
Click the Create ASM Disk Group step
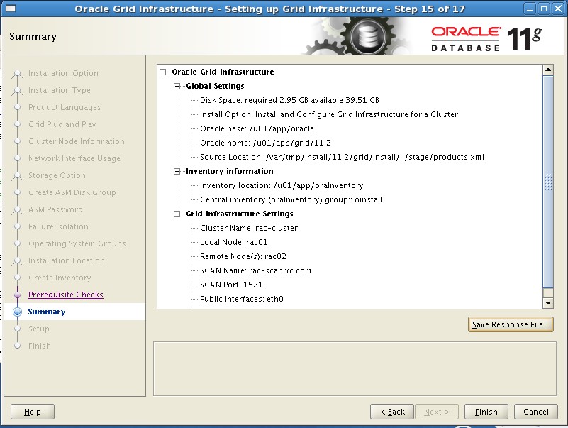coord(72,192)
